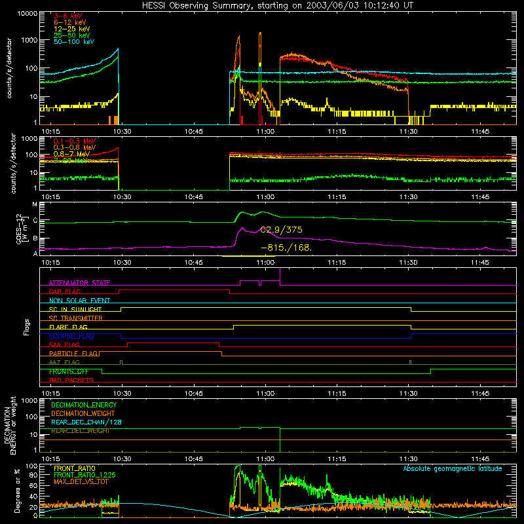
Task: Select the SAA_FLAG label
Action: pyautogui.click(x=64, y=345)
